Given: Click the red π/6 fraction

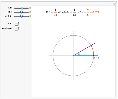Looking at the screenshot, I should click(x=88, y=12).
